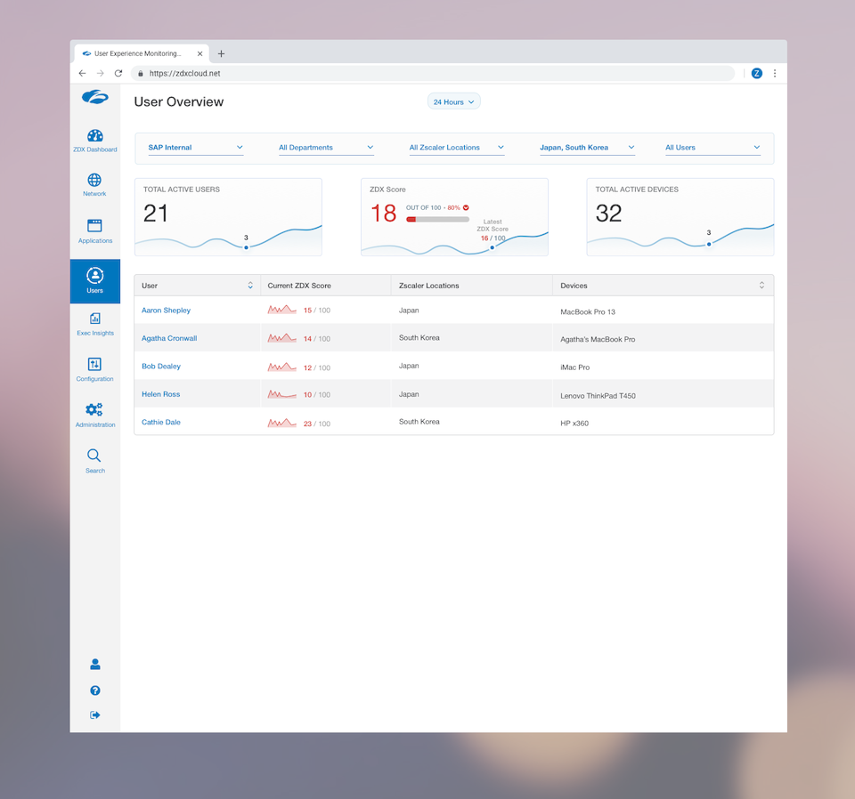855x799 pixels.
Task: Open the Z profile avatar in browser toolbar
Action: click(x=757, y=73)
